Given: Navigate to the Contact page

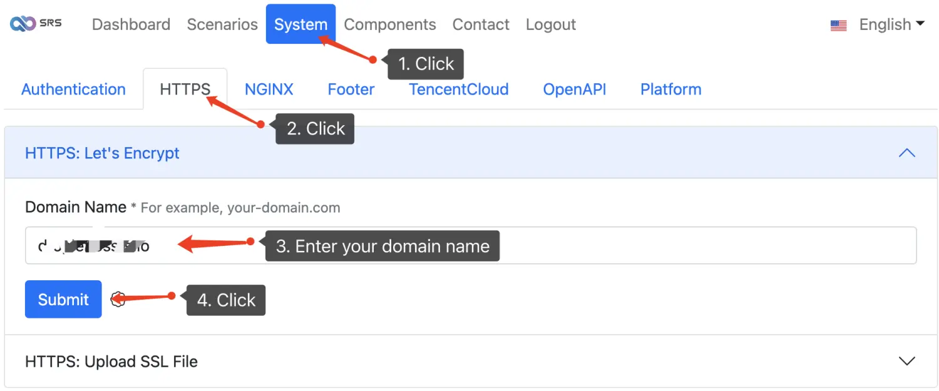Looking at the screenshot, I should coord(481,24).
